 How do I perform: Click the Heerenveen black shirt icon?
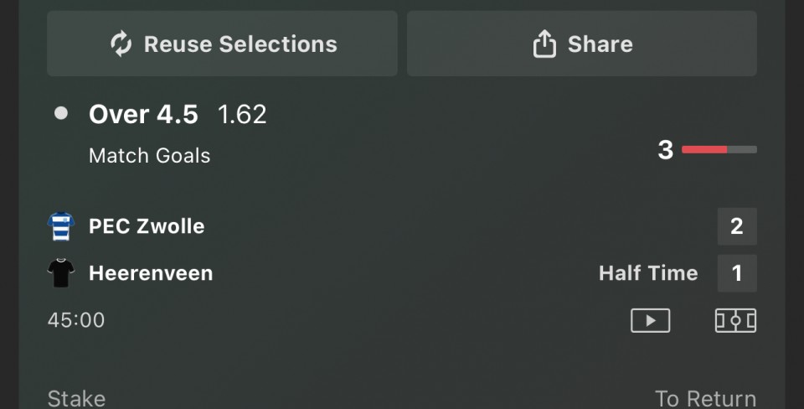click(61, 273)
